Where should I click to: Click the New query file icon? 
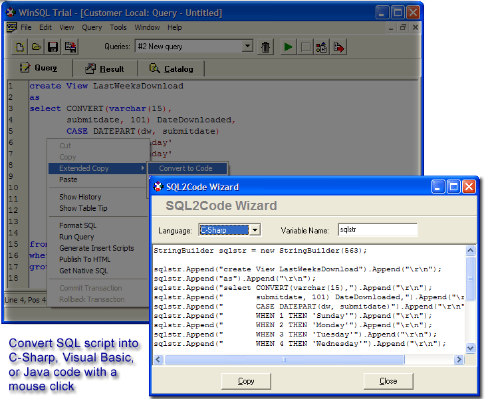[20, 47]
